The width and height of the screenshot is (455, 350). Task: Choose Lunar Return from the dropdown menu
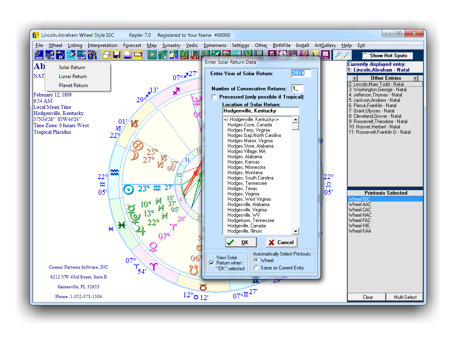coord(72,76)
